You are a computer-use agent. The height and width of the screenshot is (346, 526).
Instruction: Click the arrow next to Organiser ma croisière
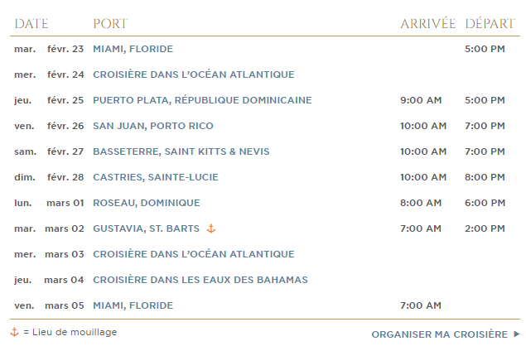click(517, 334)
